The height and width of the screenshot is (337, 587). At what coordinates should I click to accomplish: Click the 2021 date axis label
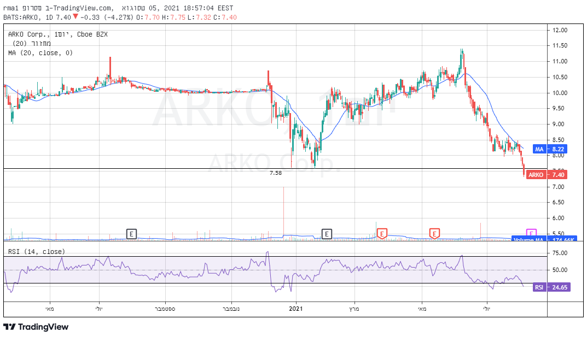pyautogui.click(x=296, y=309)
